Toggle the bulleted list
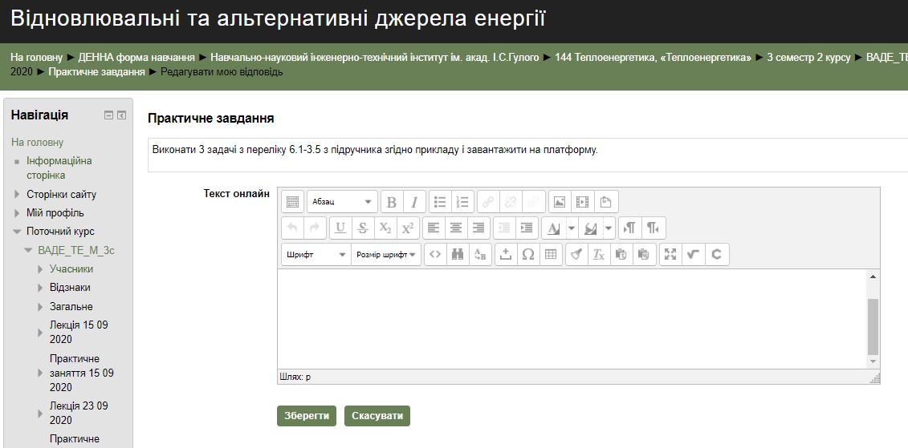 (x=440, y=202)
